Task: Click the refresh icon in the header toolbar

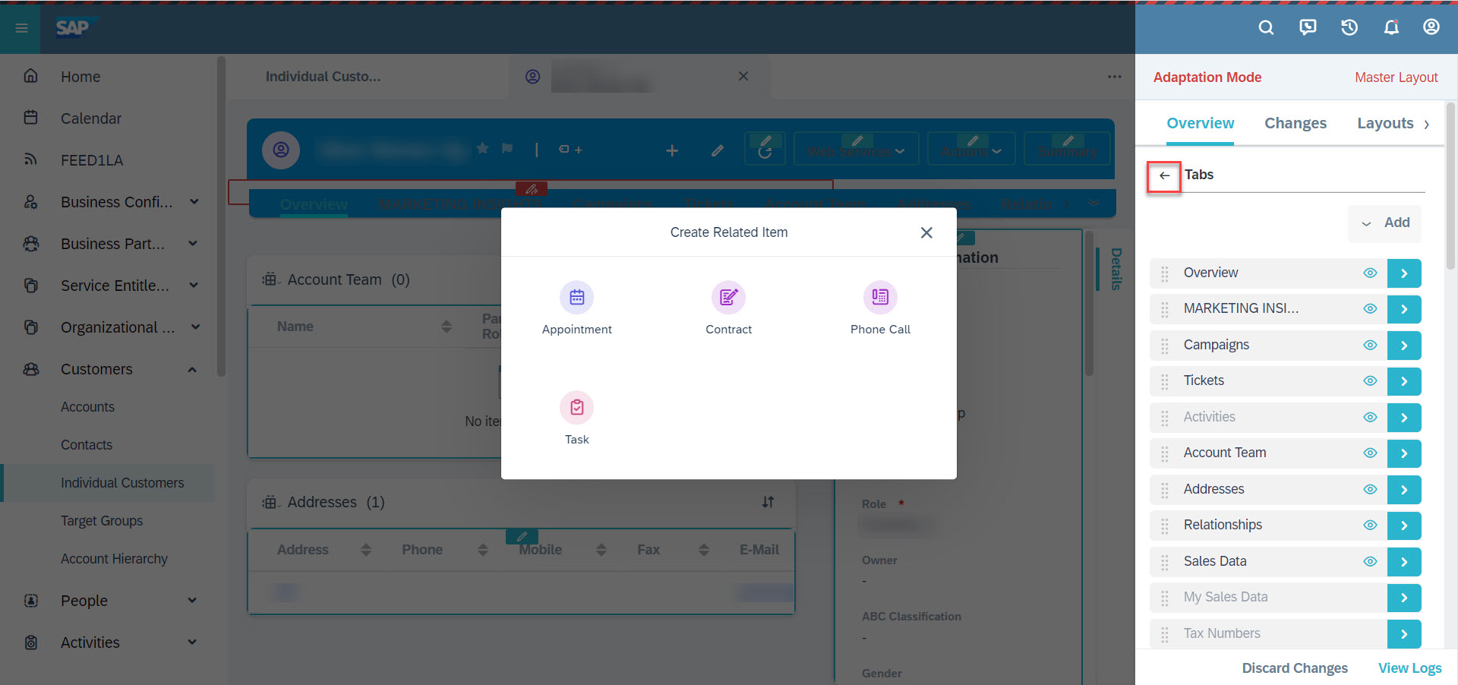Action: pos(765,150)
